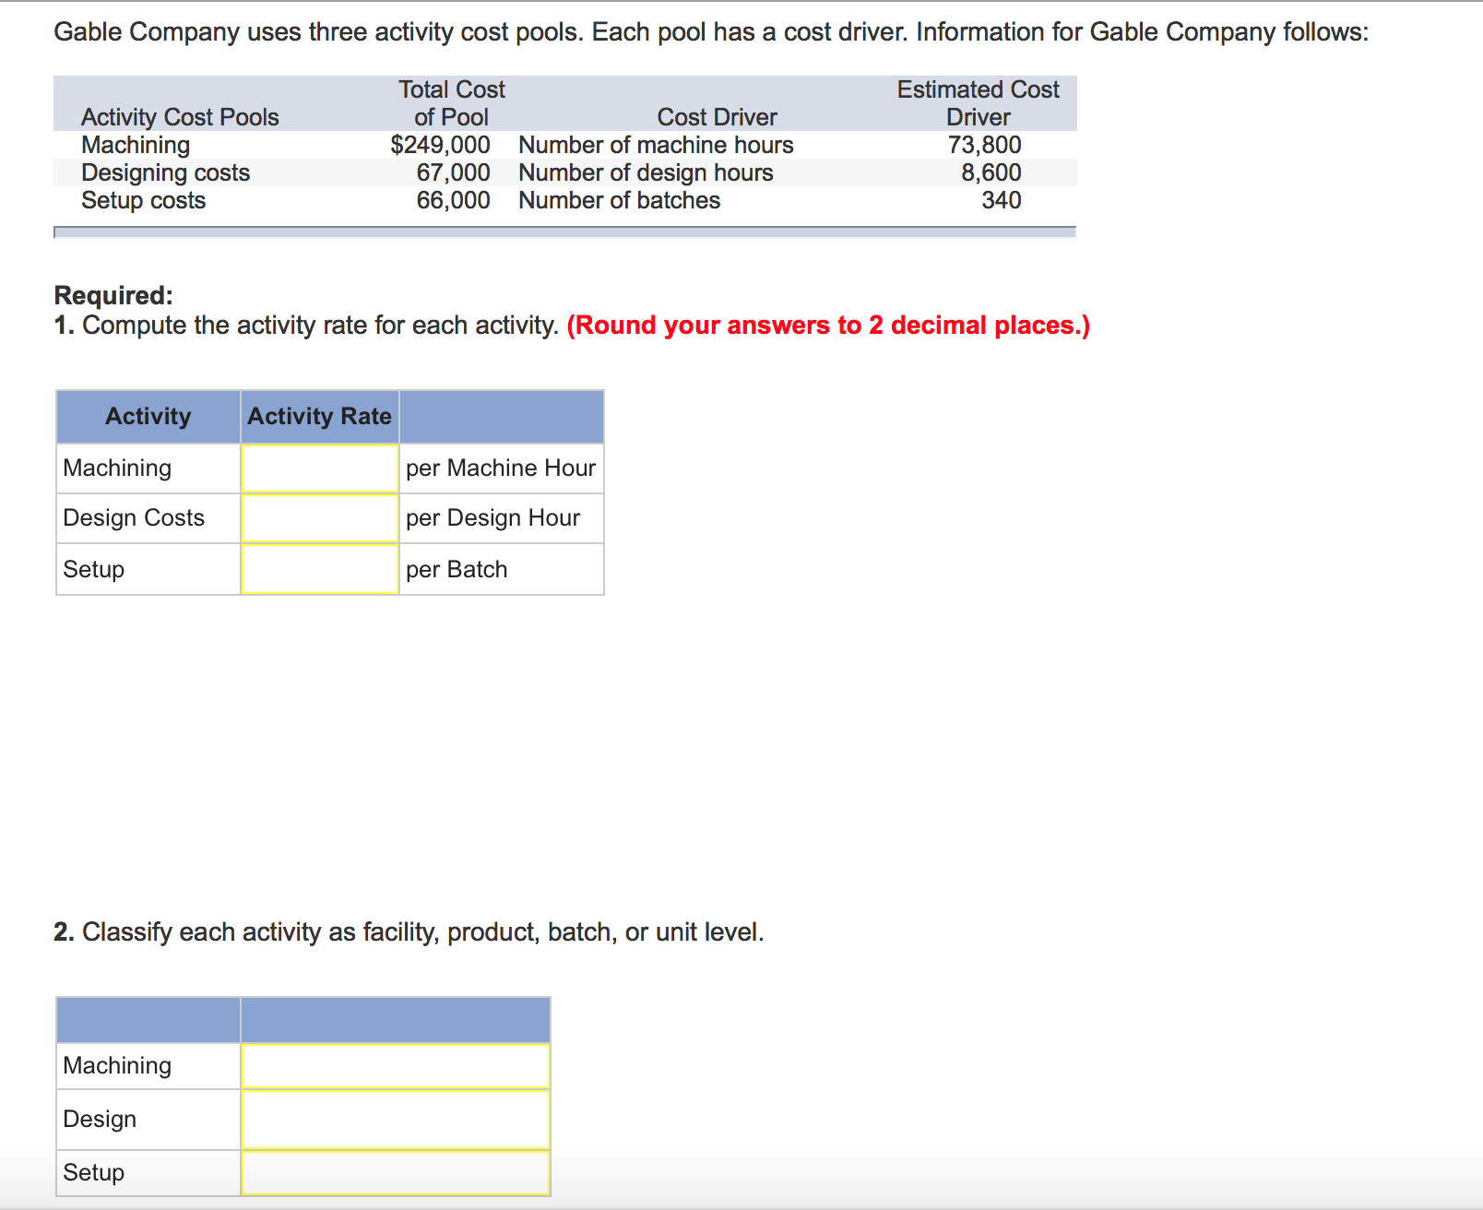Select the Required heading text
This screenshot has width=1483, height=1210.
click(x=114, y=295)
